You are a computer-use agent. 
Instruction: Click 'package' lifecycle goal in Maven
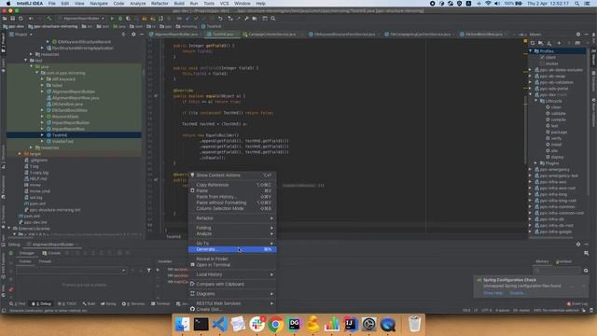(x=559, y=133)
